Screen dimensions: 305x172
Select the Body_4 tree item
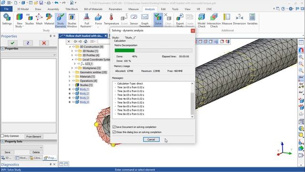tap(84, 102)
